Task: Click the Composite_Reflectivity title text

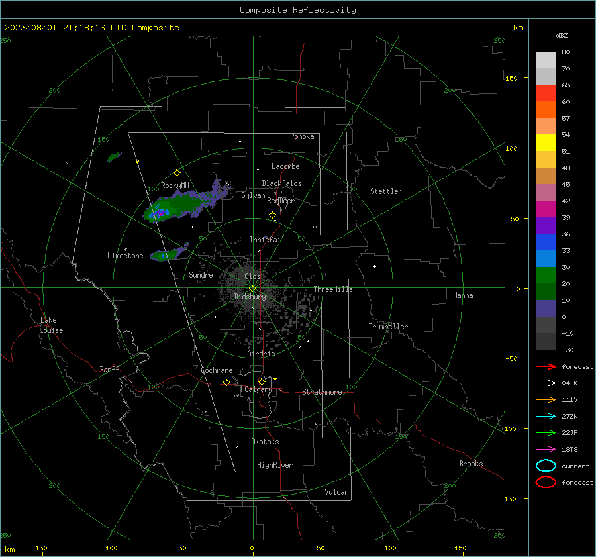Action: point(298,10)
